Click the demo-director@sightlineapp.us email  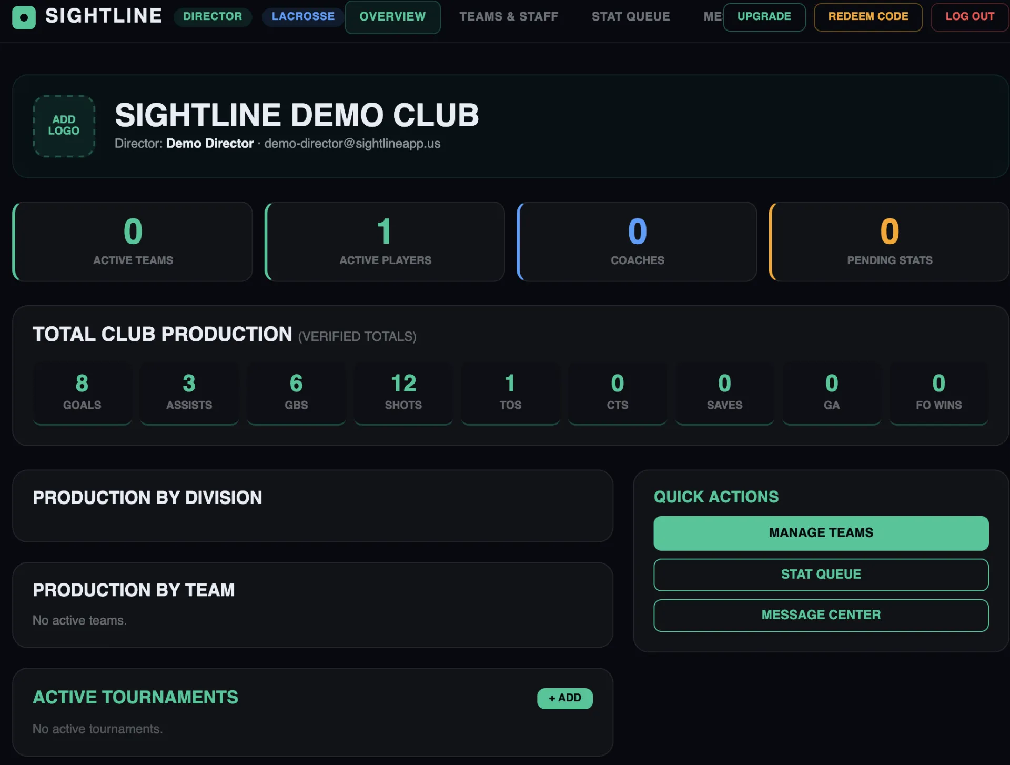352,144
